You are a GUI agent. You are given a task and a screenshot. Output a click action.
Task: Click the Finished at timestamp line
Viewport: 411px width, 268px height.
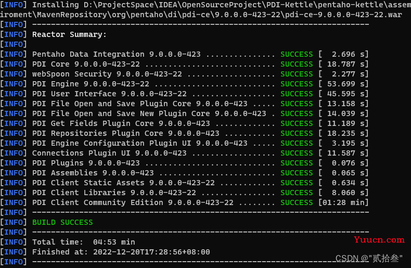121,252
